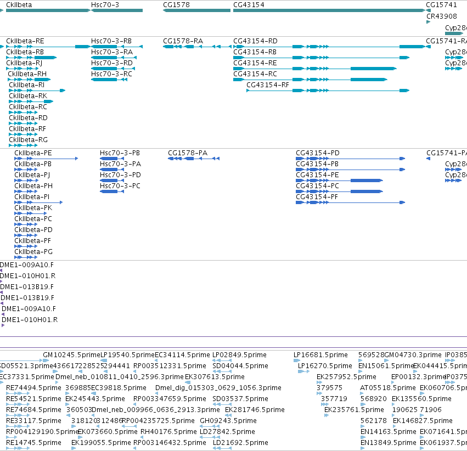
Task: Click transcript label CkIIbeta-RE
Action: tap(25, 41)
